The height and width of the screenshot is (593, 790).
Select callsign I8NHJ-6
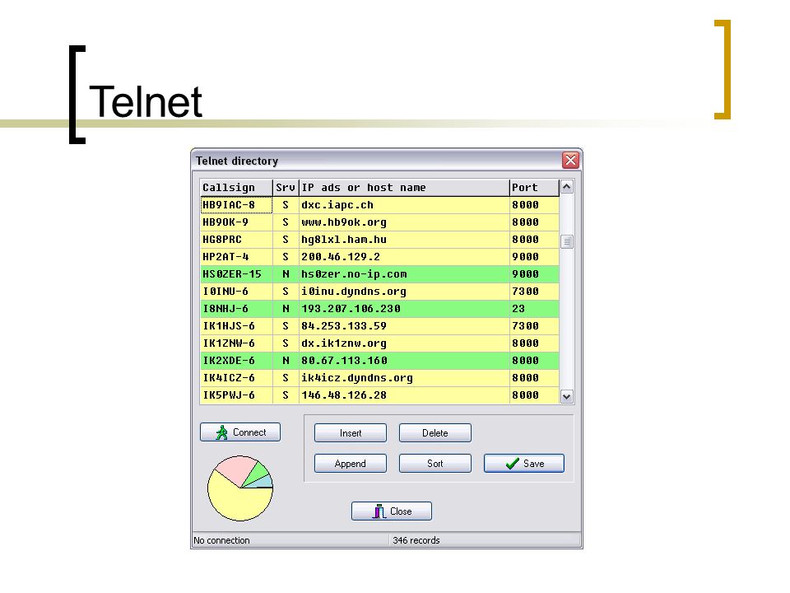[x=236, y=309]
